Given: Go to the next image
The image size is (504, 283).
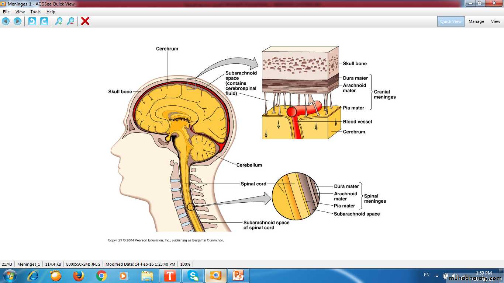Looking at the screenshot, I should (17, 21).
